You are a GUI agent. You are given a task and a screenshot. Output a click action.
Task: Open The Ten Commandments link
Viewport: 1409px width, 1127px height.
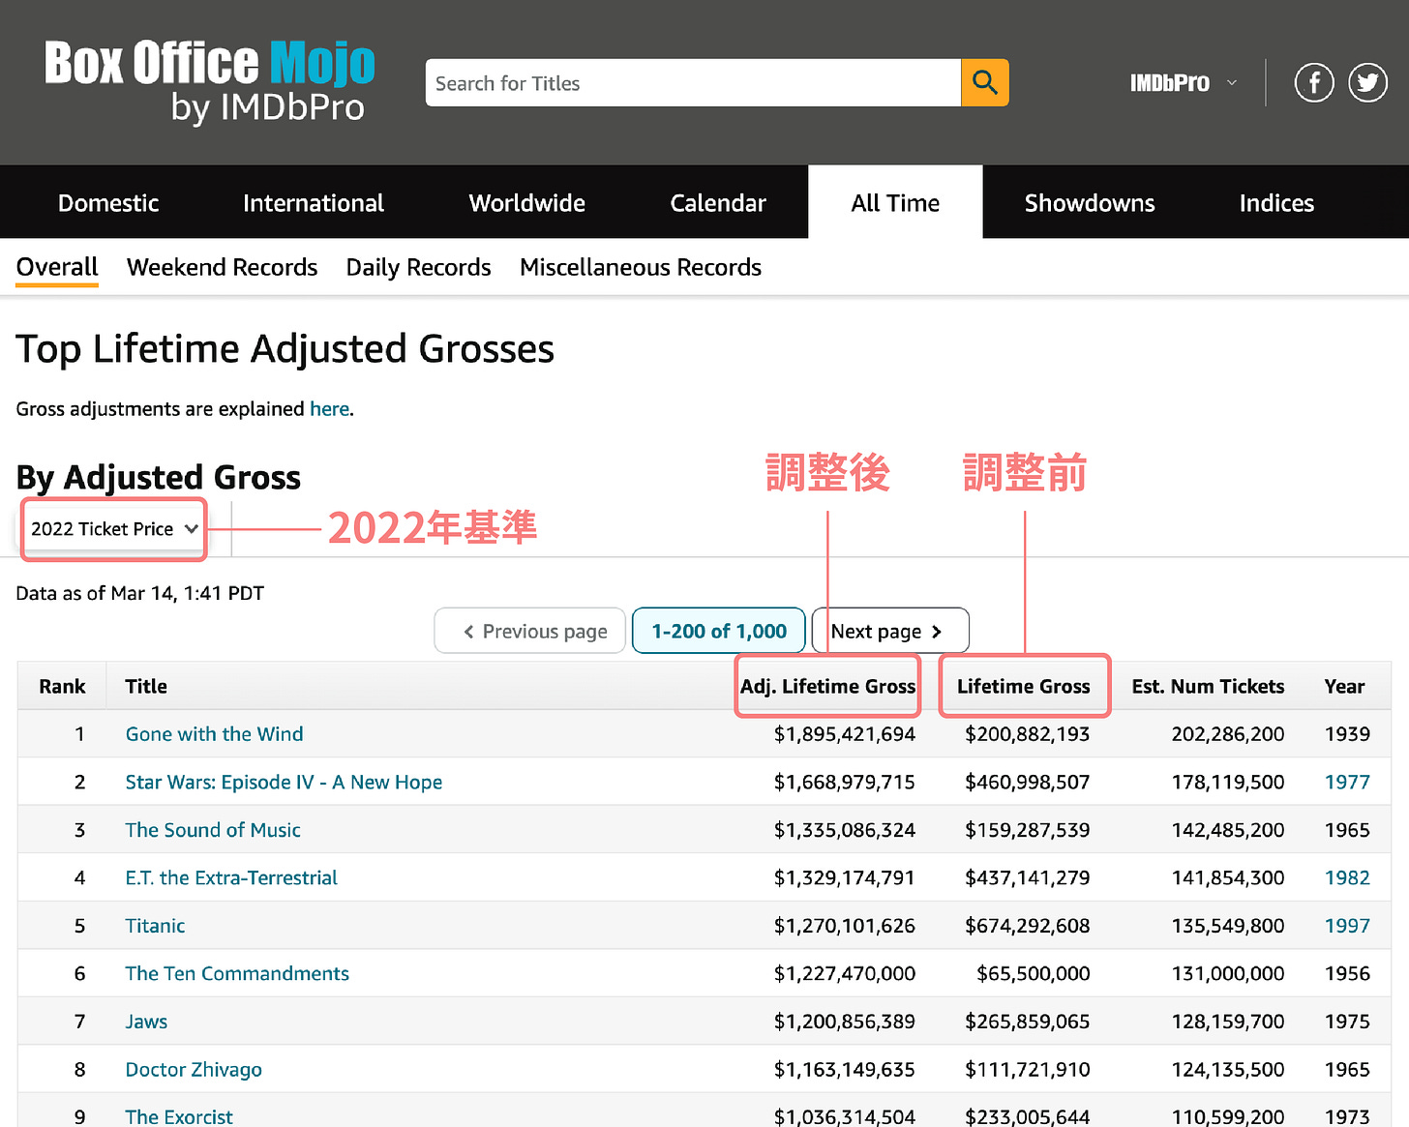click(x=237, y=974)
